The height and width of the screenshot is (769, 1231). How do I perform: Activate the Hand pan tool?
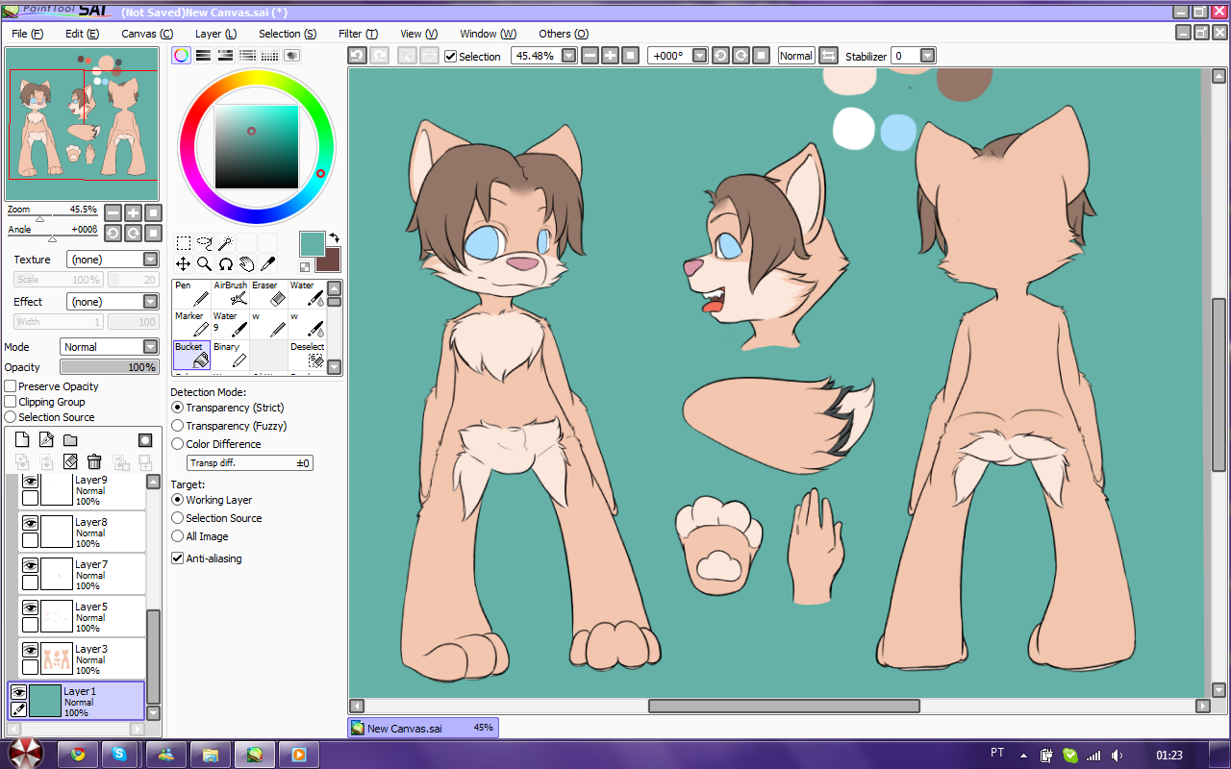pos(246,264)
